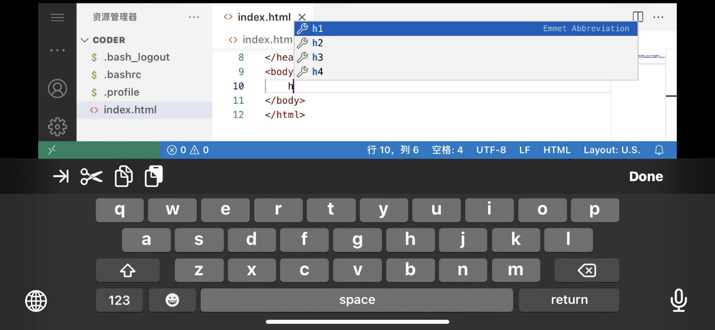Tap the keyboard tab key icon
The image size is (715, 330).
pos(60,177)
